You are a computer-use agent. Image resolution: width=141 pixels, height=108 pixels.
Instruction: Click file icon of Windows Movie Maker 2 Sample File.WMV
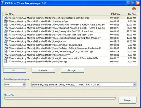(5, 58)
